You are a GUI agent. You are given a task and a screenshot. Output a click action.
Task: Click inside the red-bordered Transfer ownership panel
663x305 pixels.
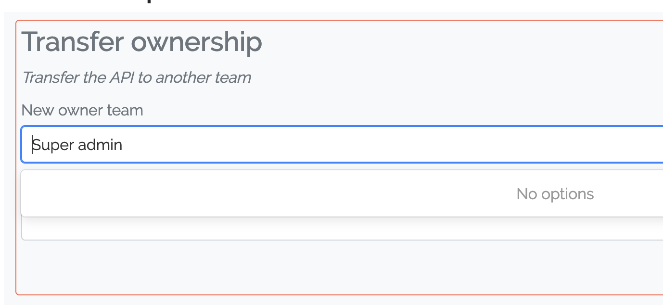[x=289, y=265]
